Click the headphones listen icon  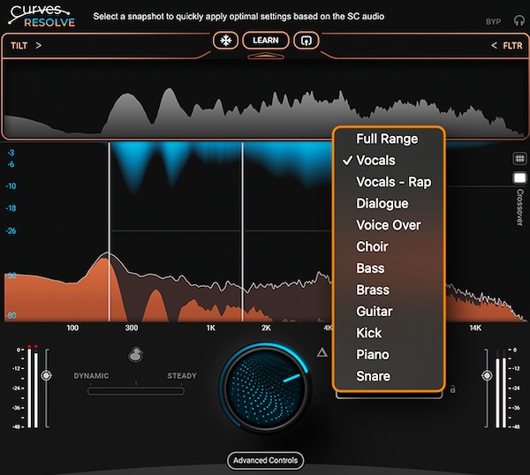(518, 21)
